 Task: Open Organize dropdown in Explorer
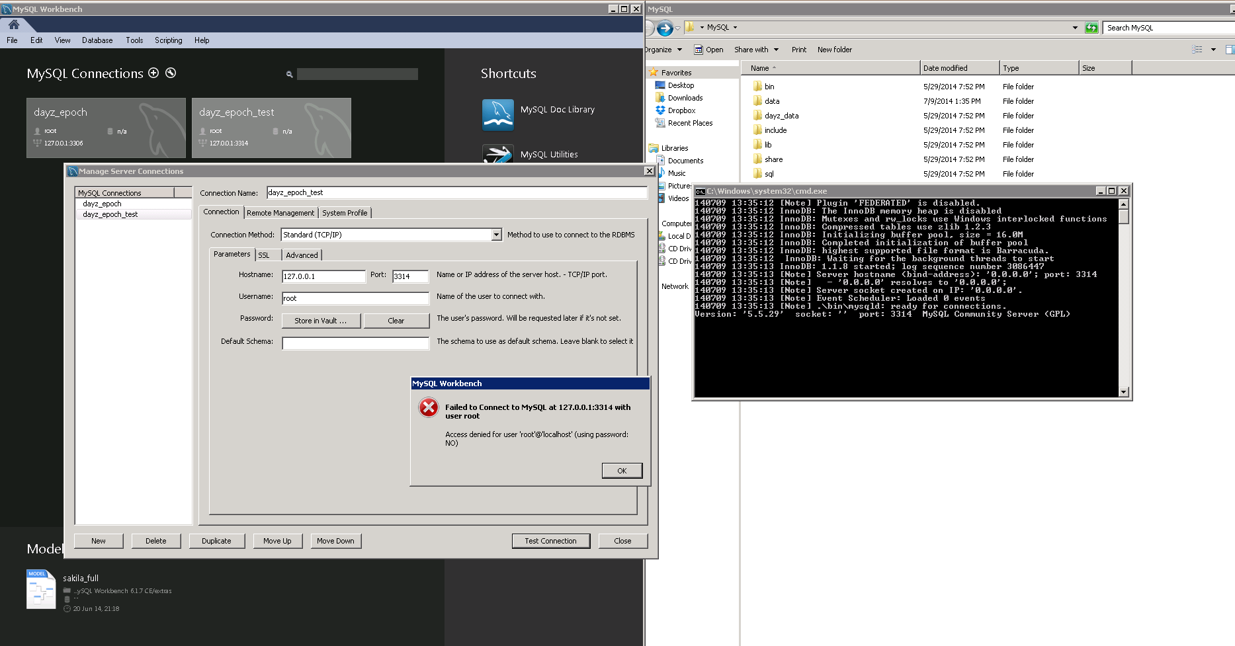[664, 50]
